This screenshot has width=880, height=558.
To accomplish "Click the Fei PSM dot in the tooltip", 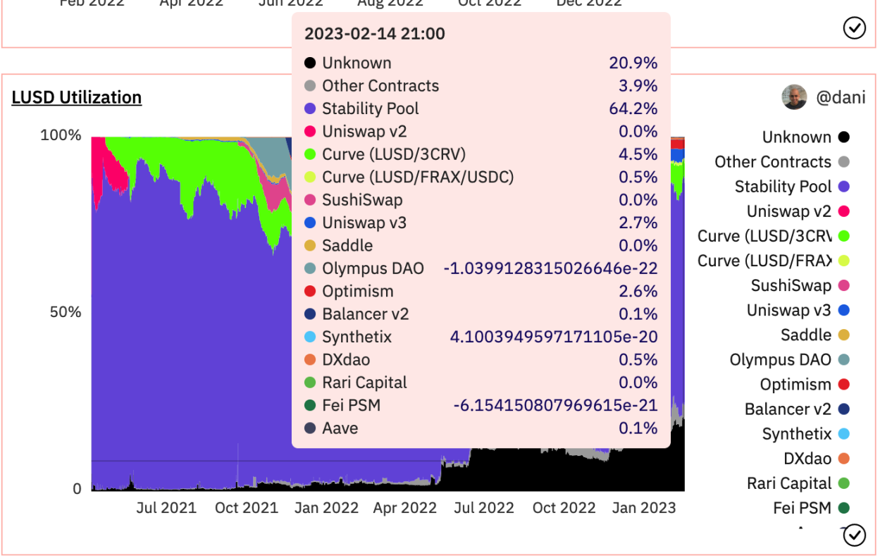I will (x=309, y=406).
